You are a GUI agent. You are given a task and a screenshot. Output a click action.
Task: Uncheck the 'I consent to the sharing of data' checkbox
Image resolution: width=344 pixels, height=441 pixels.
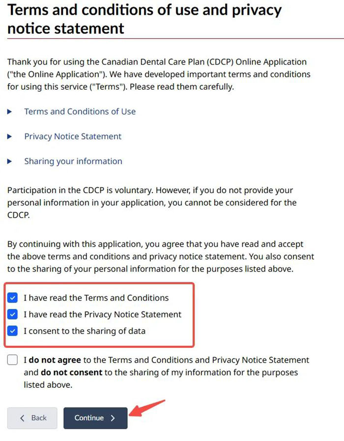click(x=13, y=331)
